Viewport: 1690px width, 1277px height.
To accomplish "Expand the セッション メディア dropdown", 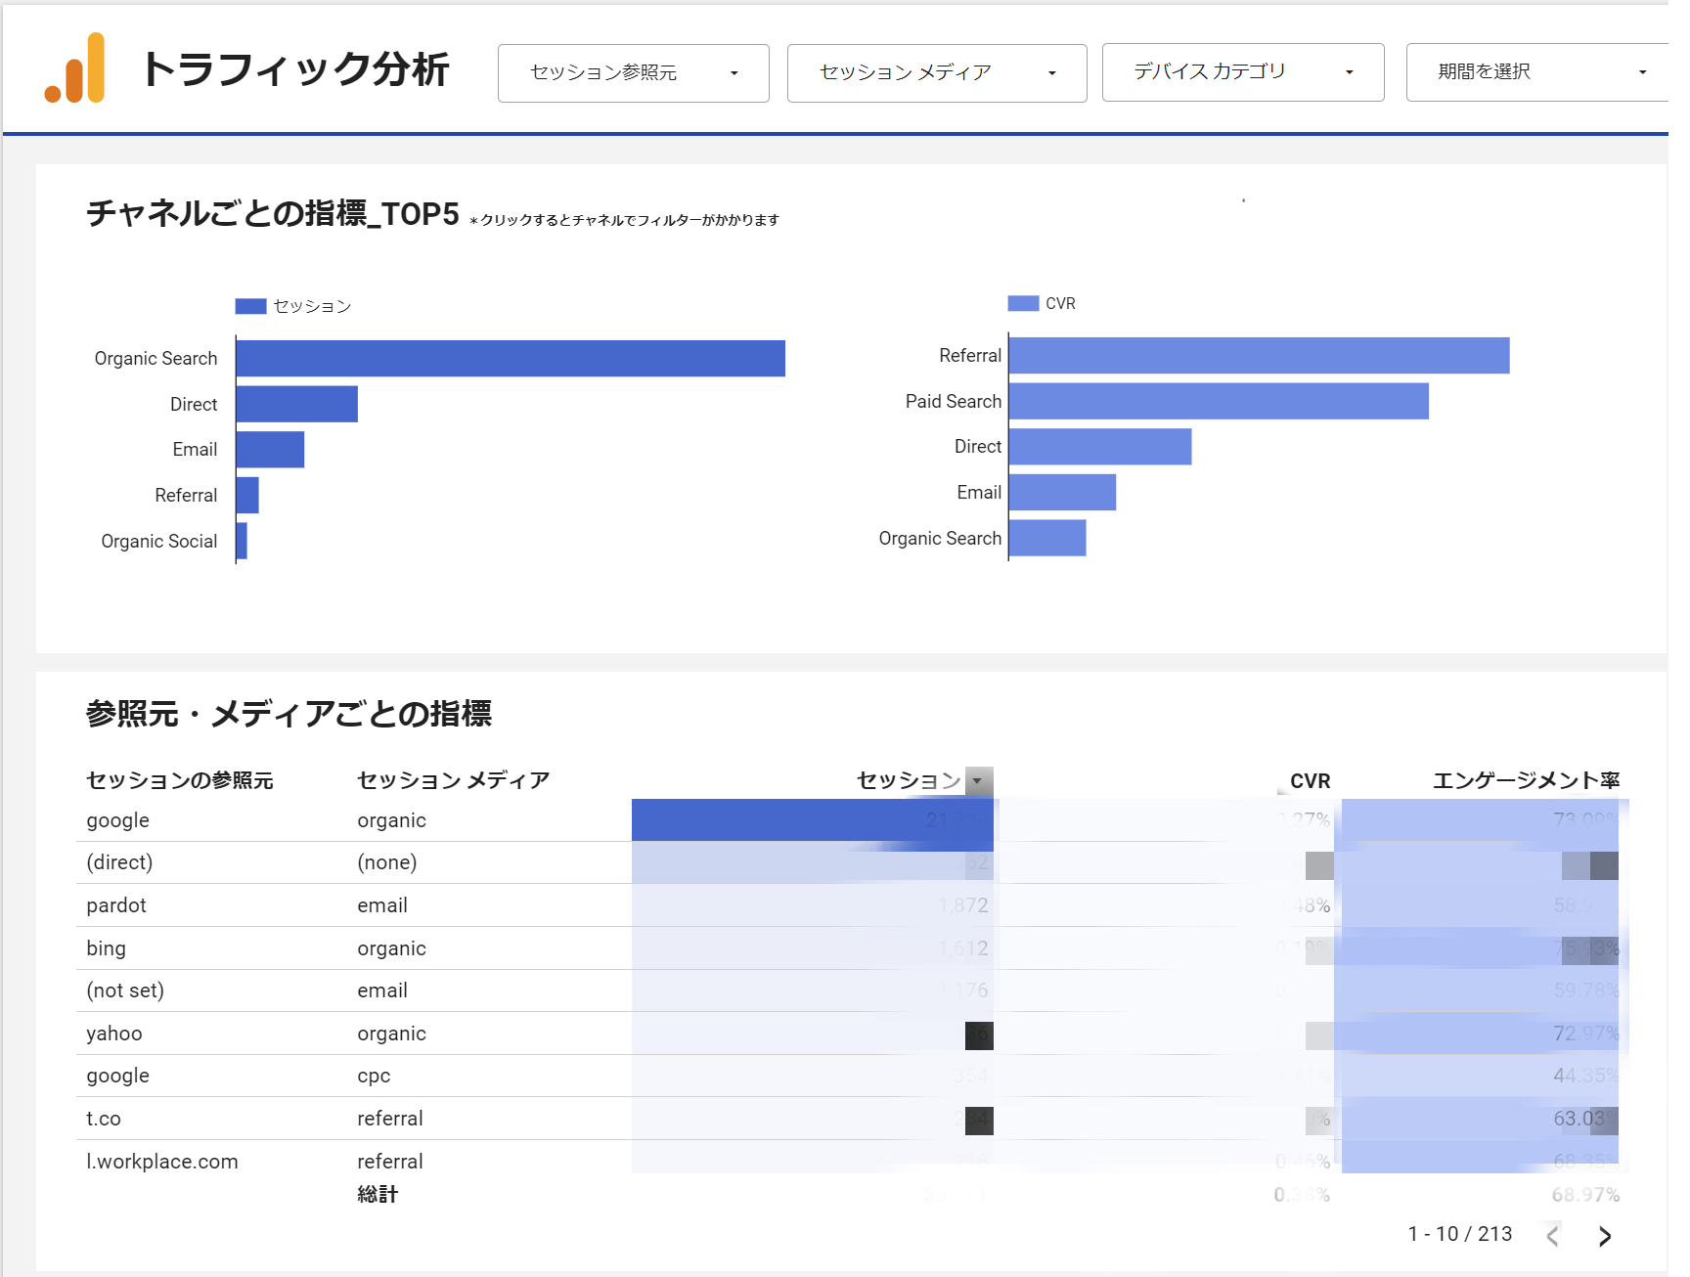I will tap(936, 72).
